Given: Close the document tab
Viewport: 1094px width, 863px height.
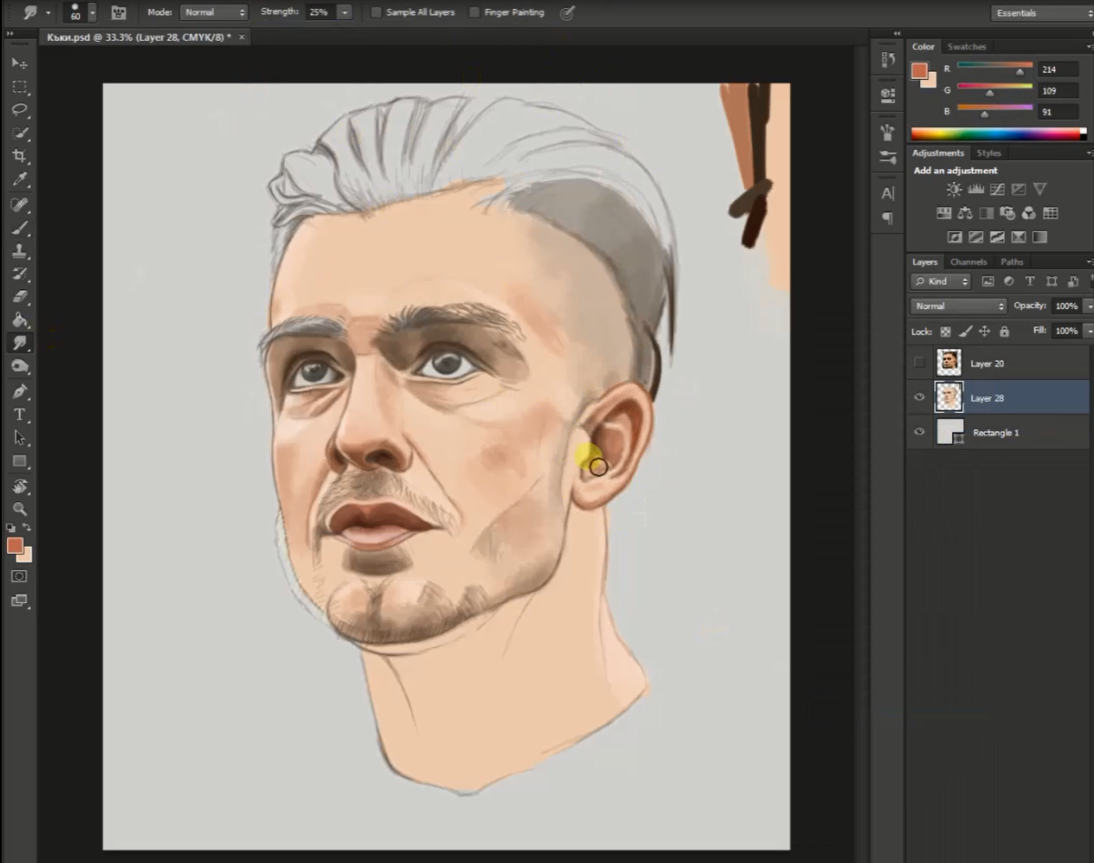Looking at the screenshot, I should point(242,37).
